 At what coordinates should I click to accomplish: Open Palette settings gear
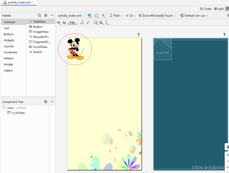coord(46,15)
